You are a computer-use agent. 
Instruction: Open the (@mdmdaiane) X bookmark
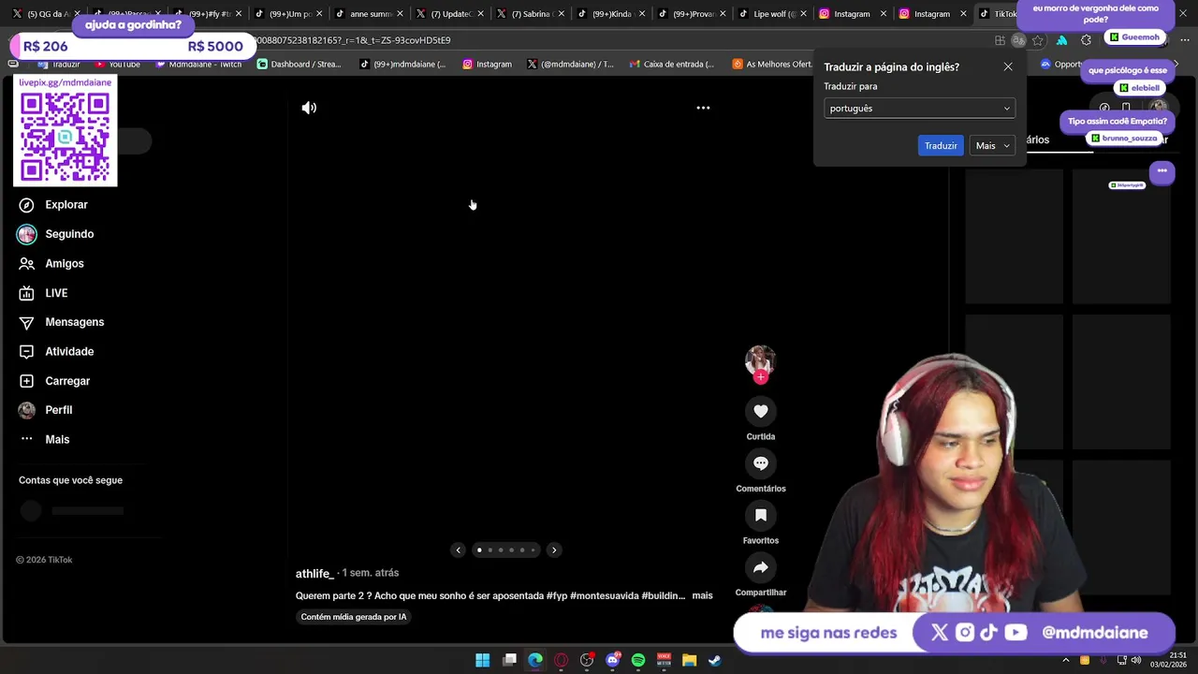(571, 65)
